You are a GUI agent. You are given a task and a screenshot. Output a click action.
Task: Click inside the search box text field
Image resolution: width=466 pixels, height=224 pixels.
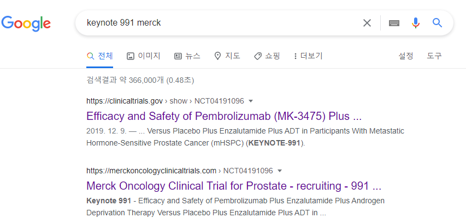coord(220,23)
